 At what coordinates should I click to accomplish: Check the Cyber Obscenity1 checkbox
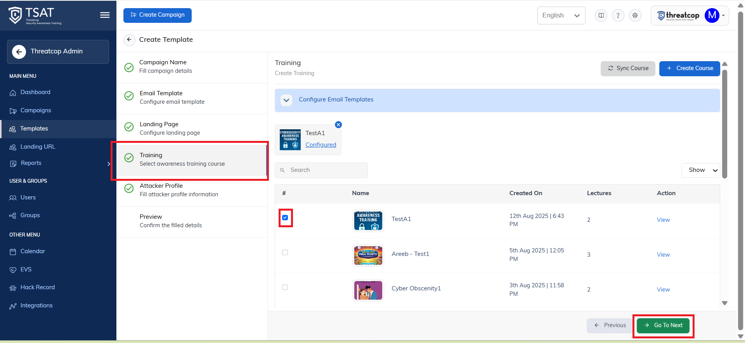click(285, 287)
